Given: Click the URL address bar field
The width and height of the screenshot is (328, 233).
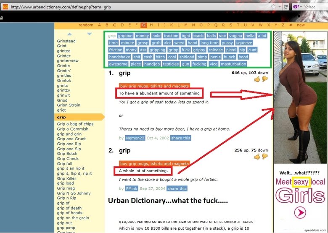Looking at the screenshot, I should point(139,7).
